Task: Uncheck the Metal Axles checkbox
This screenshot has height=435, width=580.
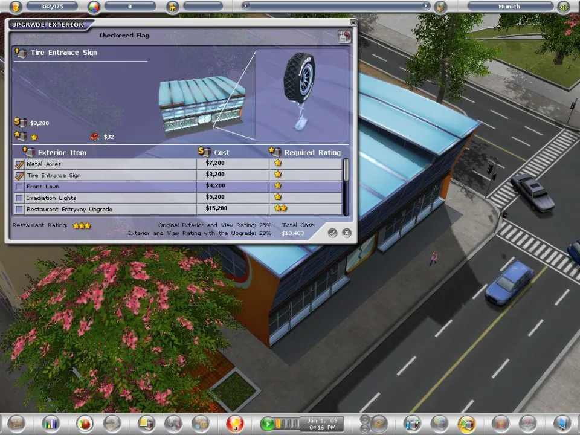Action: [19, 164]
